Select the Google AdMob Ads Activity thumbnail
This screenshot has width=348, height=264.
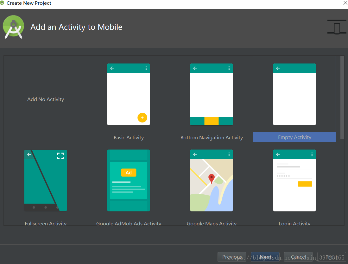click(129, 180)
